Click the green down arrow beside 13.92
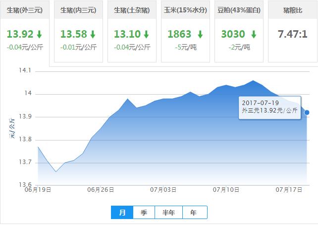This screenshot has height=225, width=318. coord(39,35)
